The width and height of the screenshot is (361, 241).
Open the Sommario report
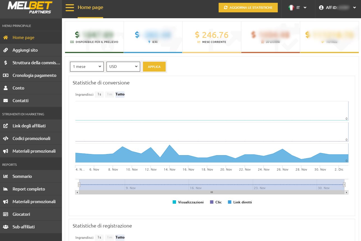[31, 176]
